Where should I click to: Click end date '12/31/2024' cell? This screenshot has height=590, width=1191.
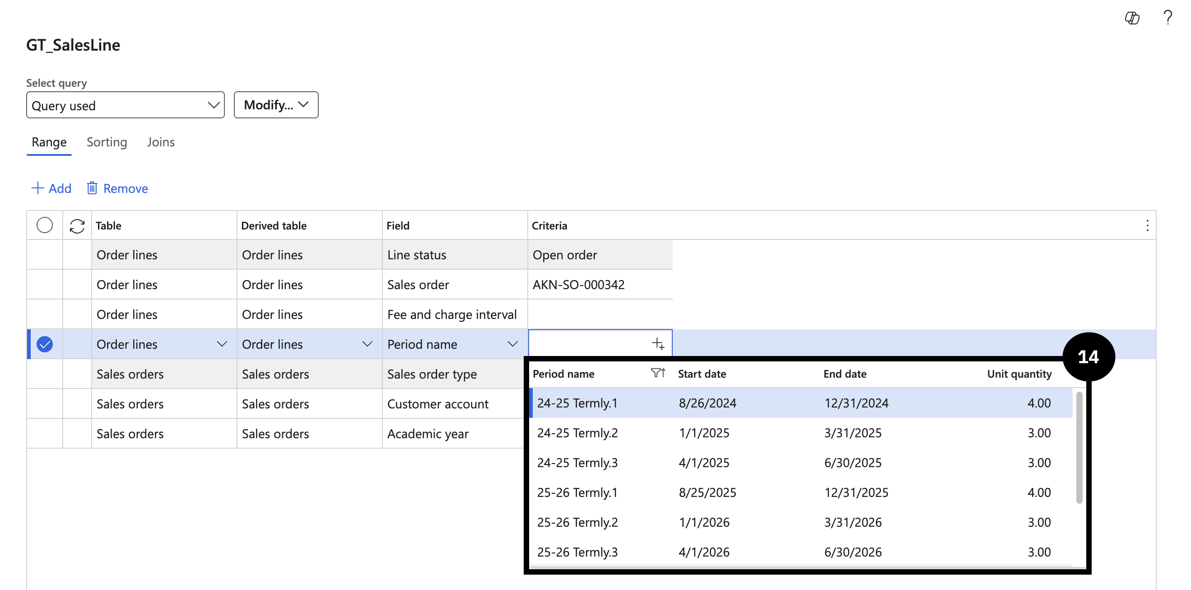pyautogui.click(x=856, y=403)
